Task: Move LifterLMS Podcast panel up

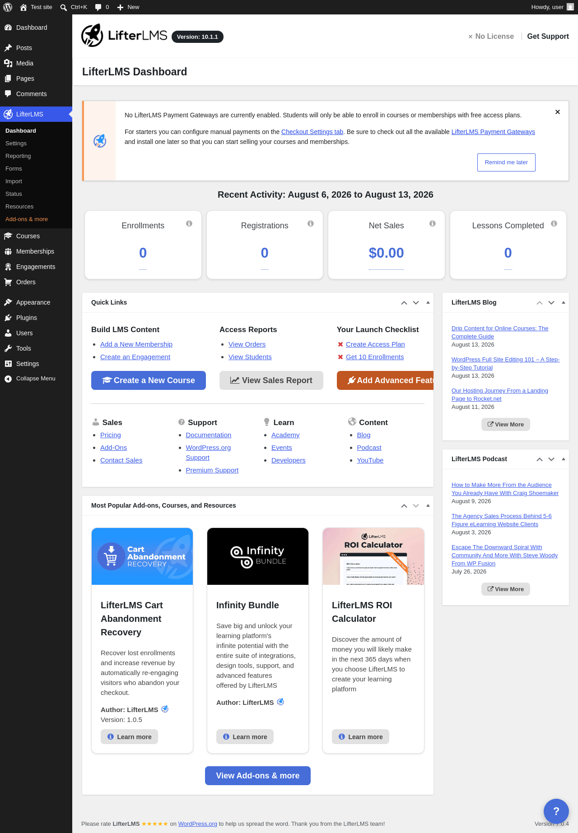Action: tap(540, 459)
